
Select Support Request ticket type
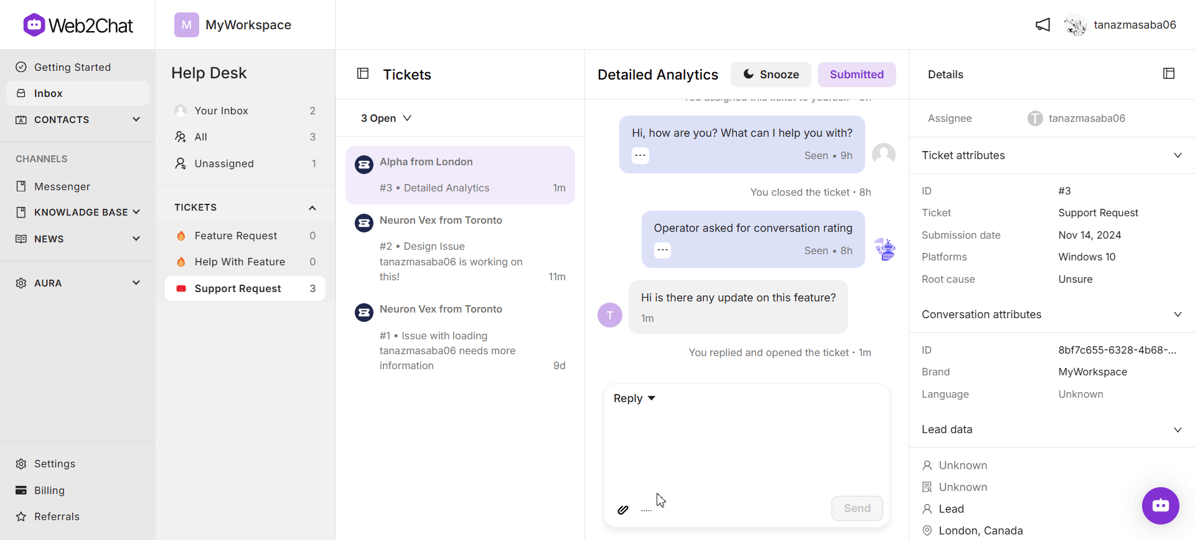pyautogui.click(x=245, y=288)
